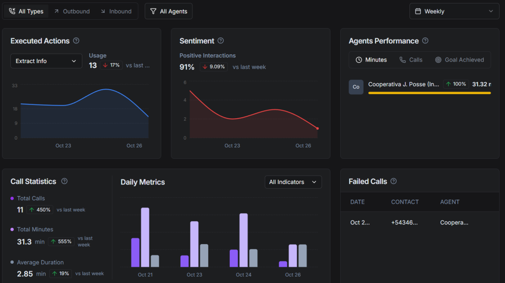This screenshot has height=283, width=505.
Task: Open the Extract Info dropdown
Action: (46, 61)
